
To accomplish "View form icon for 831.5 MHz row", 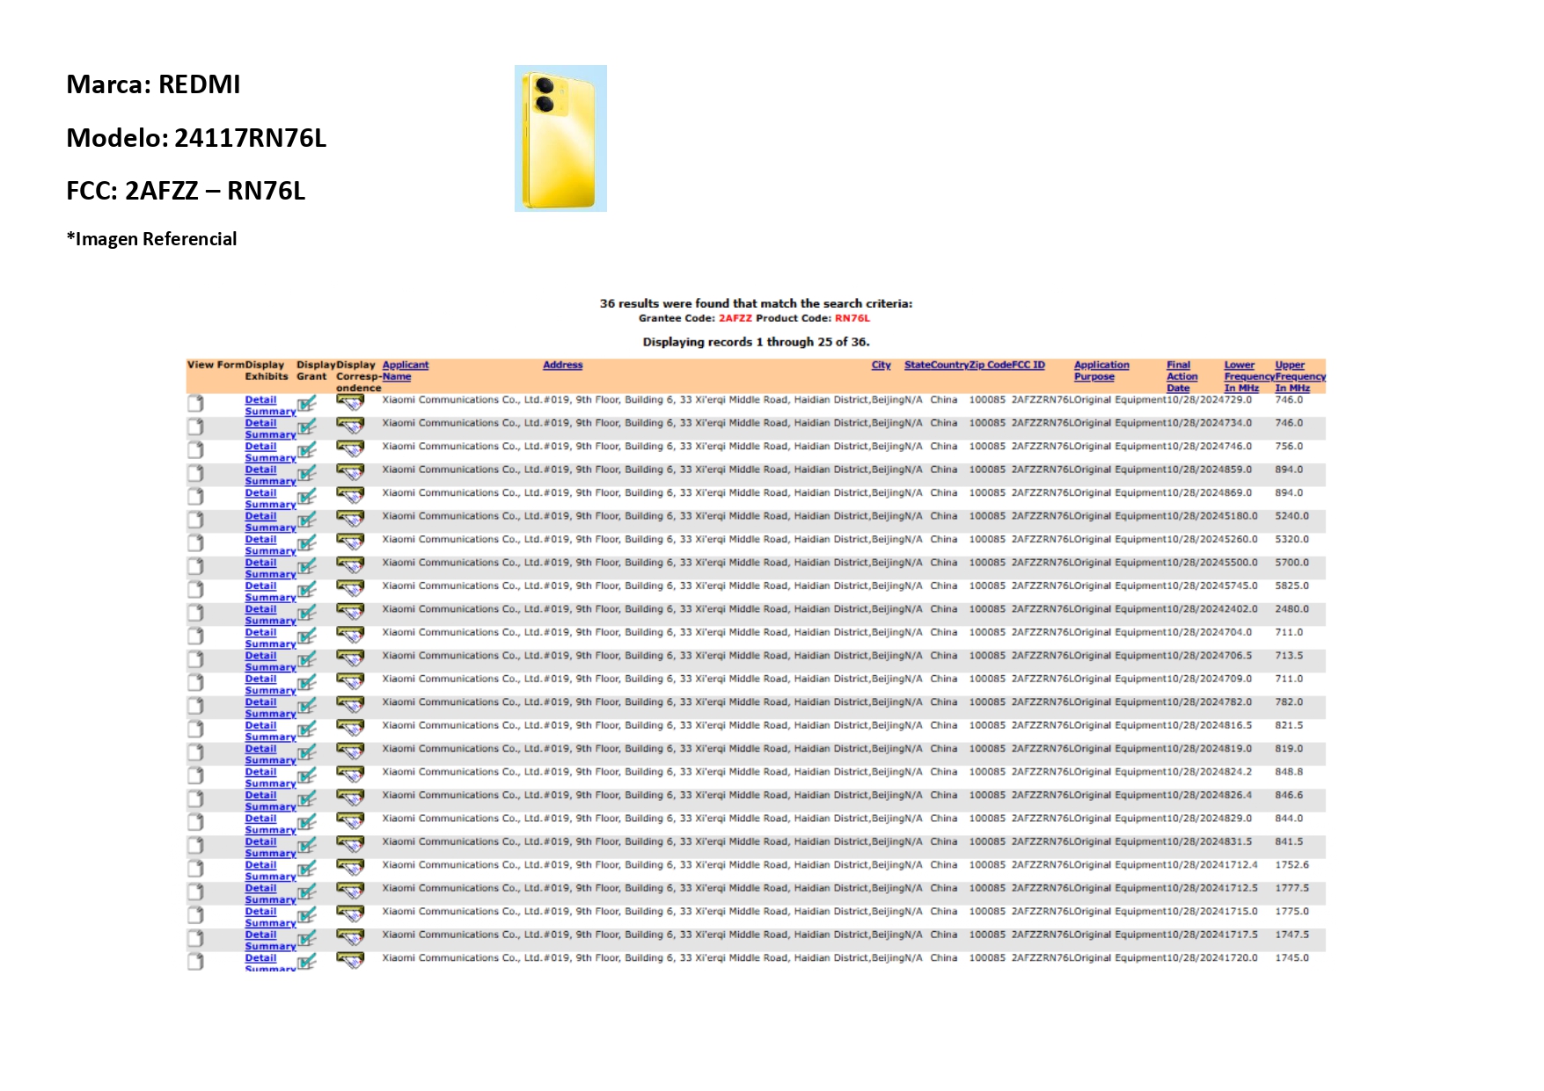I will pos(195,846).
